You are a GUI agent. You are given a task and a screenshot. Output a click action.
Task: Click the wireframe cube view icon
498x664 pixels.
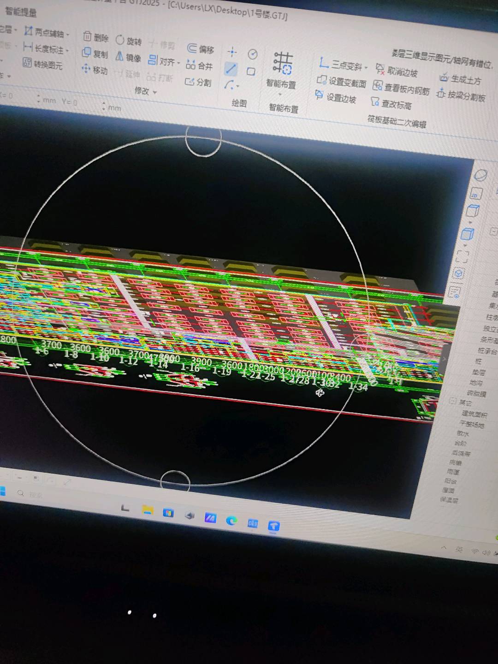(x=473, y=211)
